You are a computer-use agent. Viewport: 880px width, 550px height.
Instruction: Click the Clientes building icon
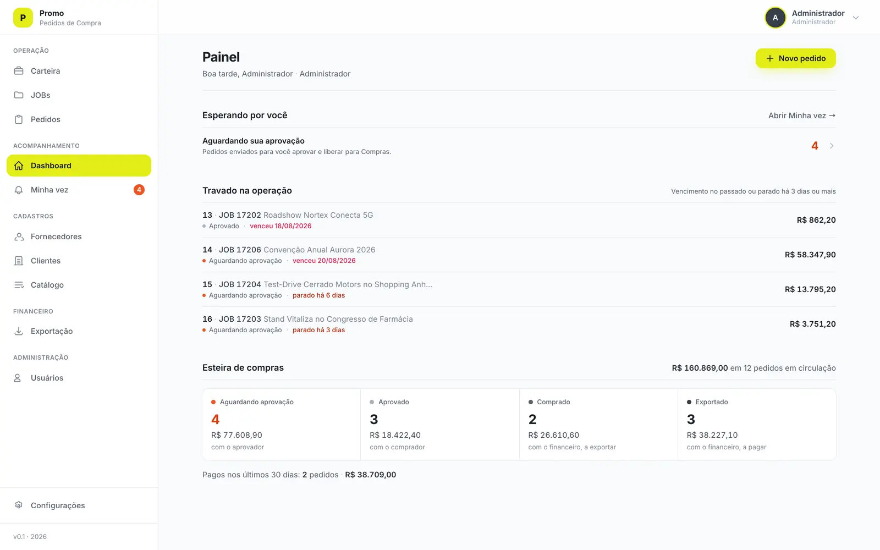[x=19, y=261]
